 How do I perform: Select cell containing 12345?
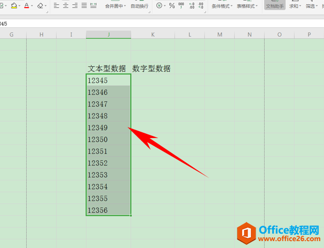[108, 80]
